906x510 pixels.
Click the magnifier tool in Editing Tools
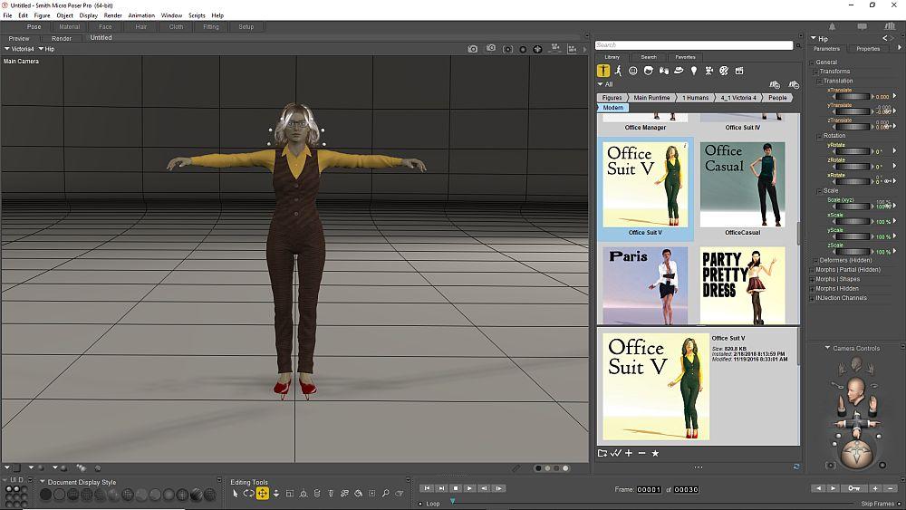[x=385, y=494]
